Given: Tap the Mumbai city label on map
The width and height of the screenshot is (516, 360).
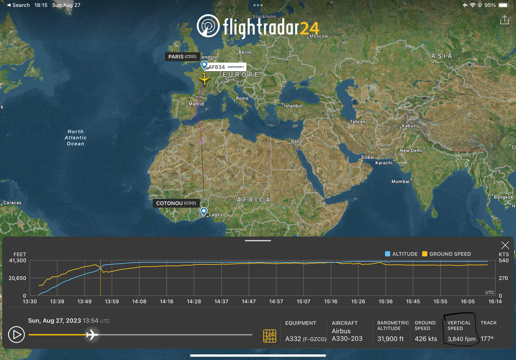Looking at the screenshot, I should [401, 181].
